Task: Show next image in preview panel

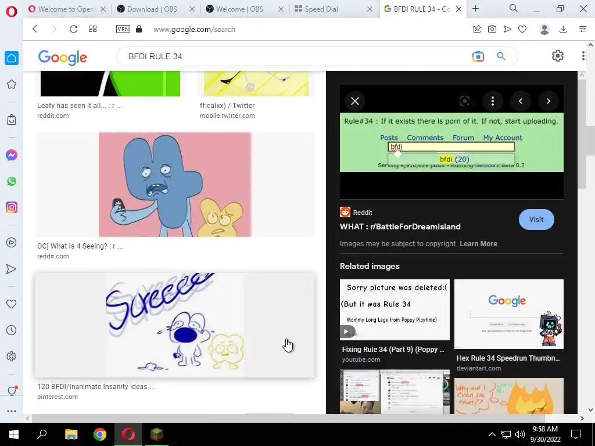Action: coord(549,101)
